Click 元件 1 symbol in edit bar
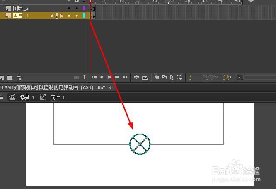276x189 pixels. click(57, 97)
